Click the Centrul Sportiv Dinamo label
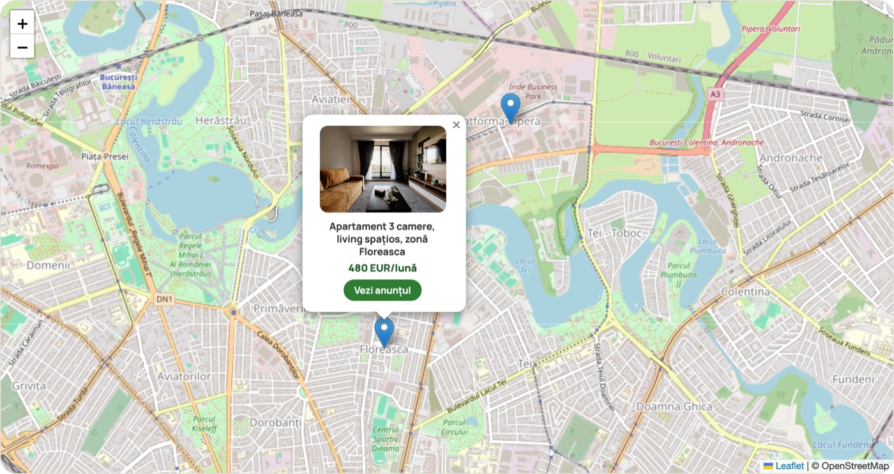The height and width of the screenshot is (474, 894). pos(386,440)
